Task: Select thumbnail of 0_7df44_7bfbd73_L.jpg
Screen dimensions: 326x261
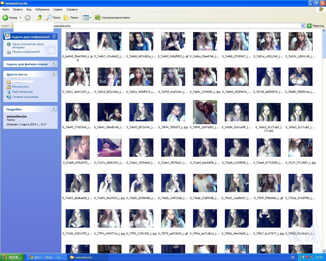Action: 173,112
